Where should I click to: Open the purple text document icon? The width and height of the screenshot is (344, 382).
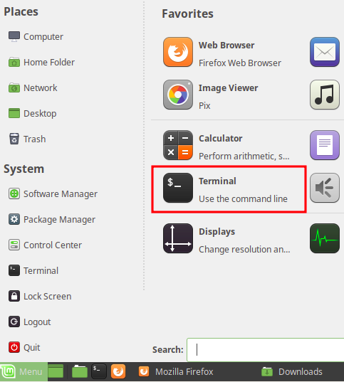325,145
